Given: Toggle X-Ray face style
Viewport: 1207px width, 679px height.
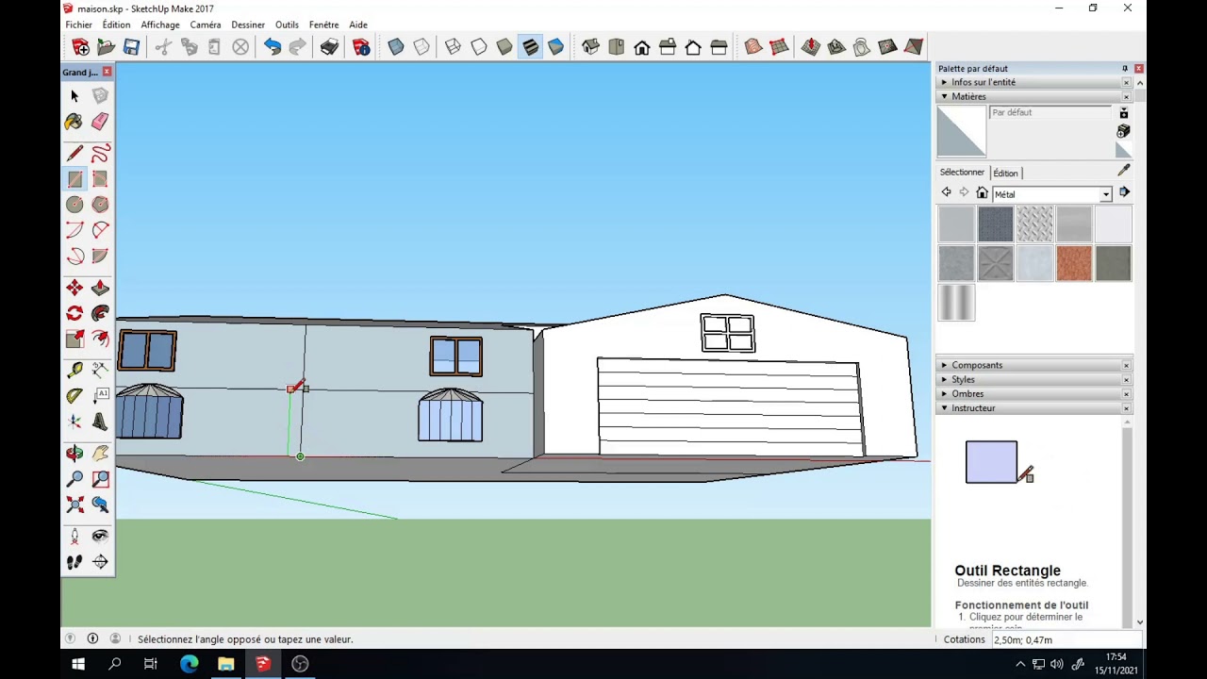Looking at the screenshot, I should [396, 47].
